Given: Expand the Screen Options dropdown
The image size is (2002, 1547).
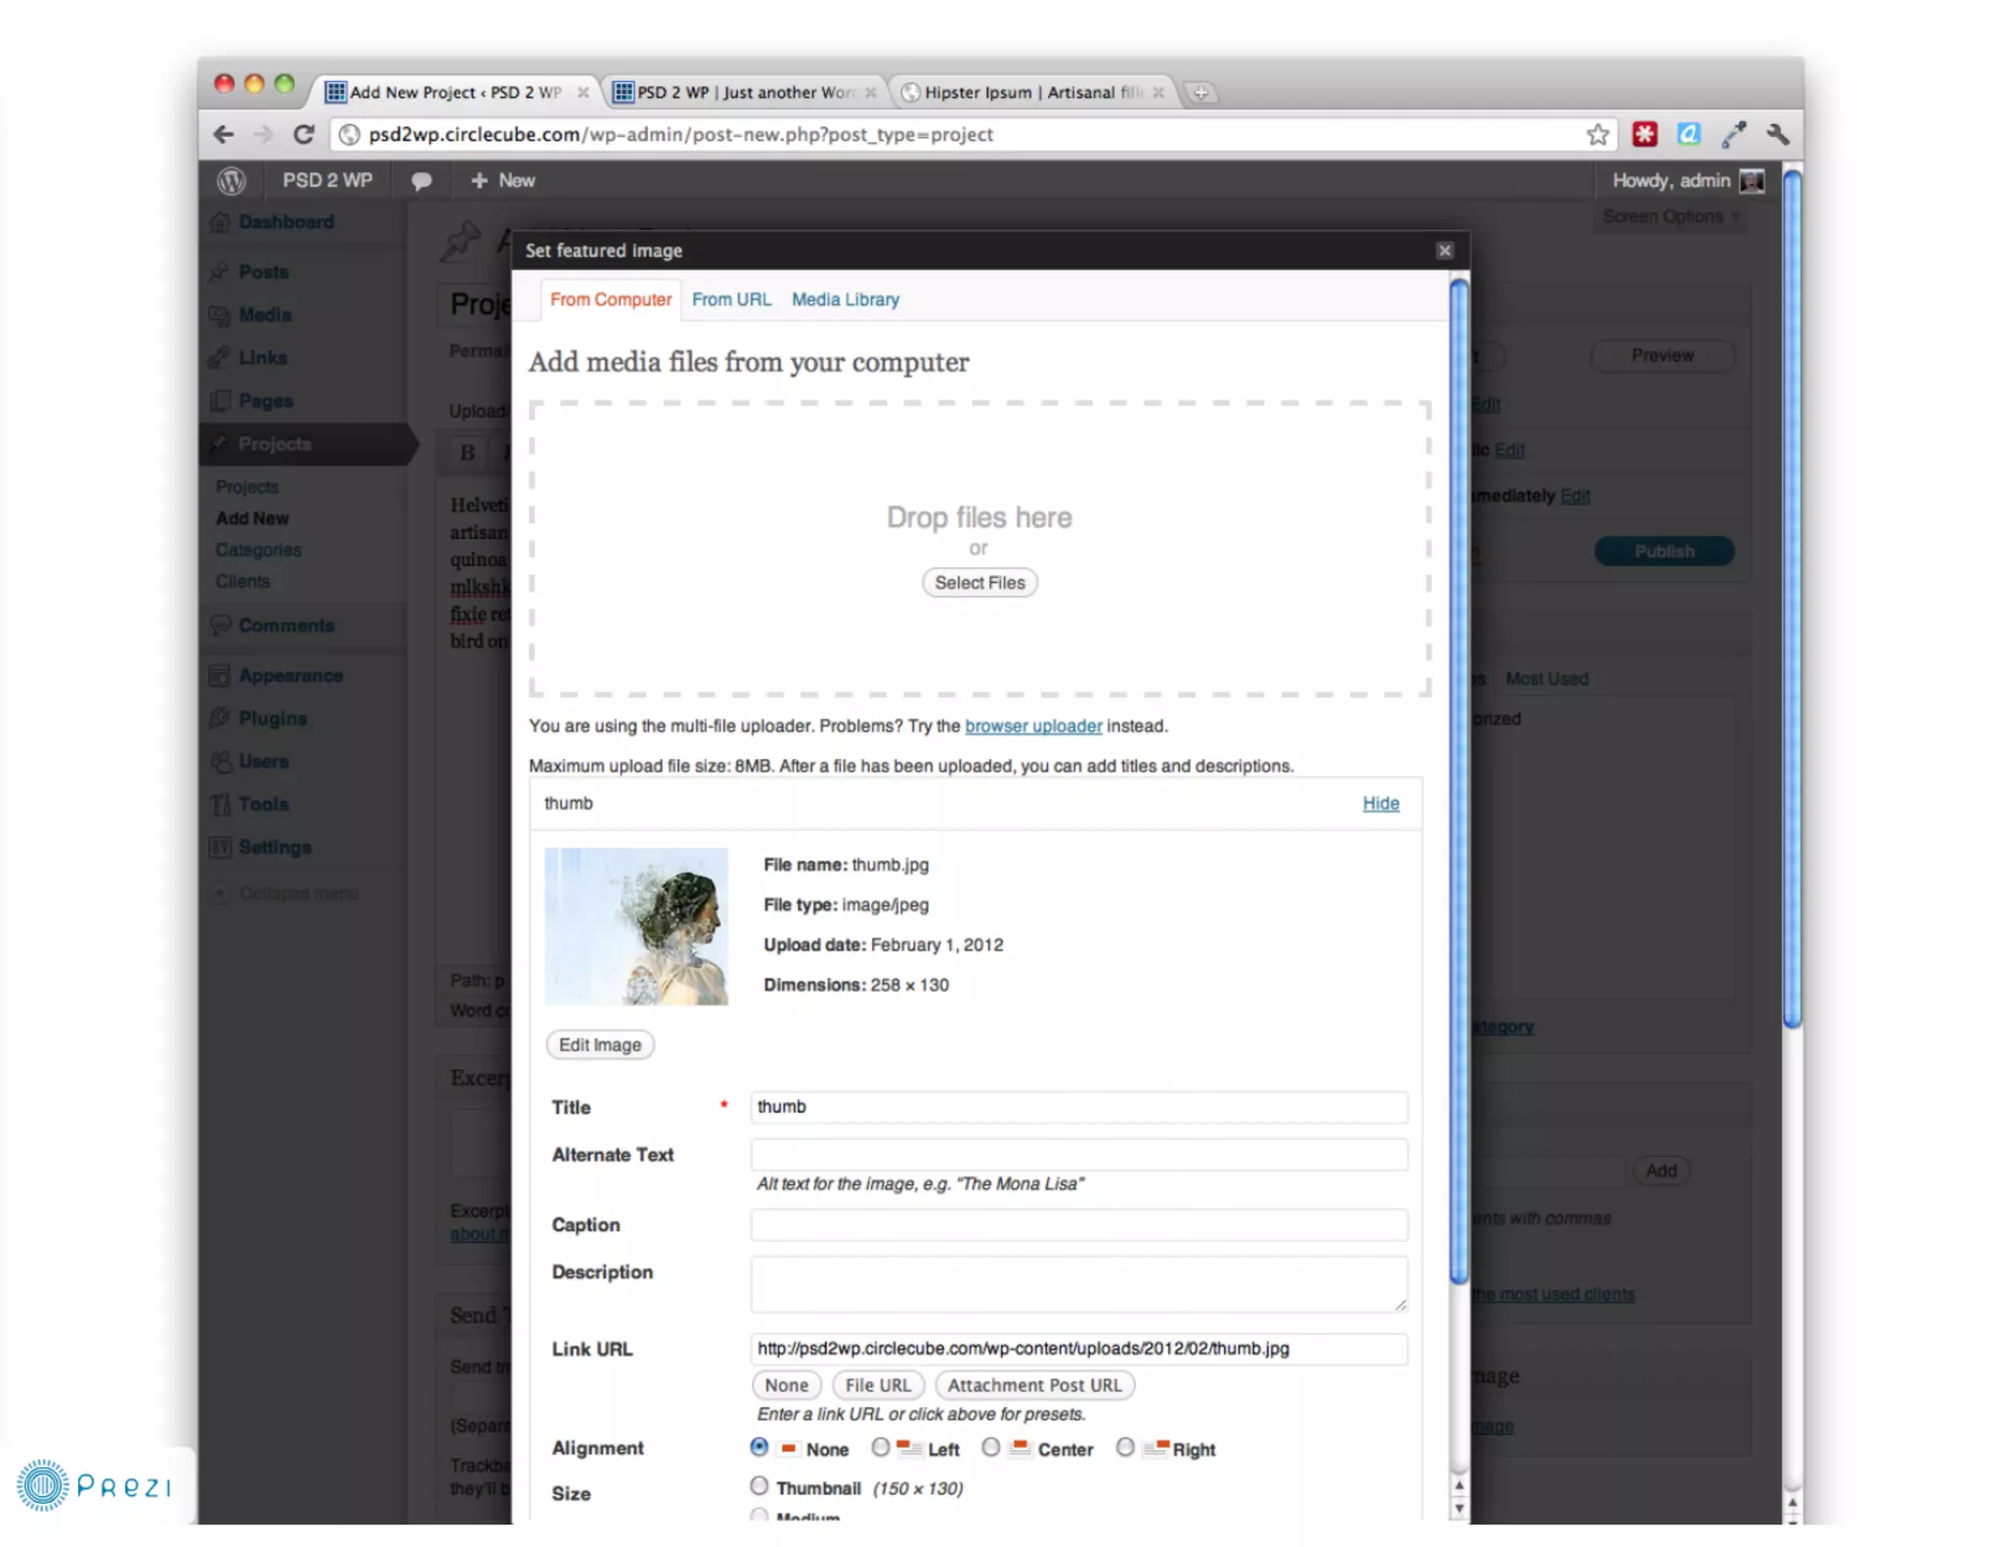Looking at the screenshot, I should pos(1672,217).
